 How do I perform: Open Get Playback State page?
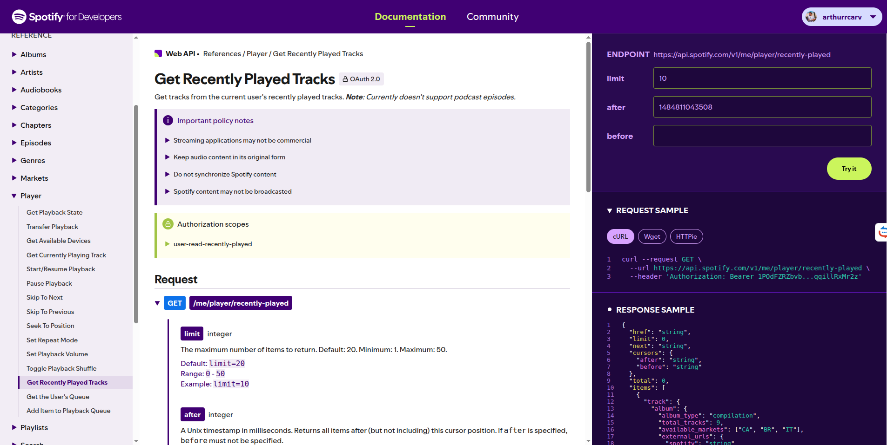(54, 212)
